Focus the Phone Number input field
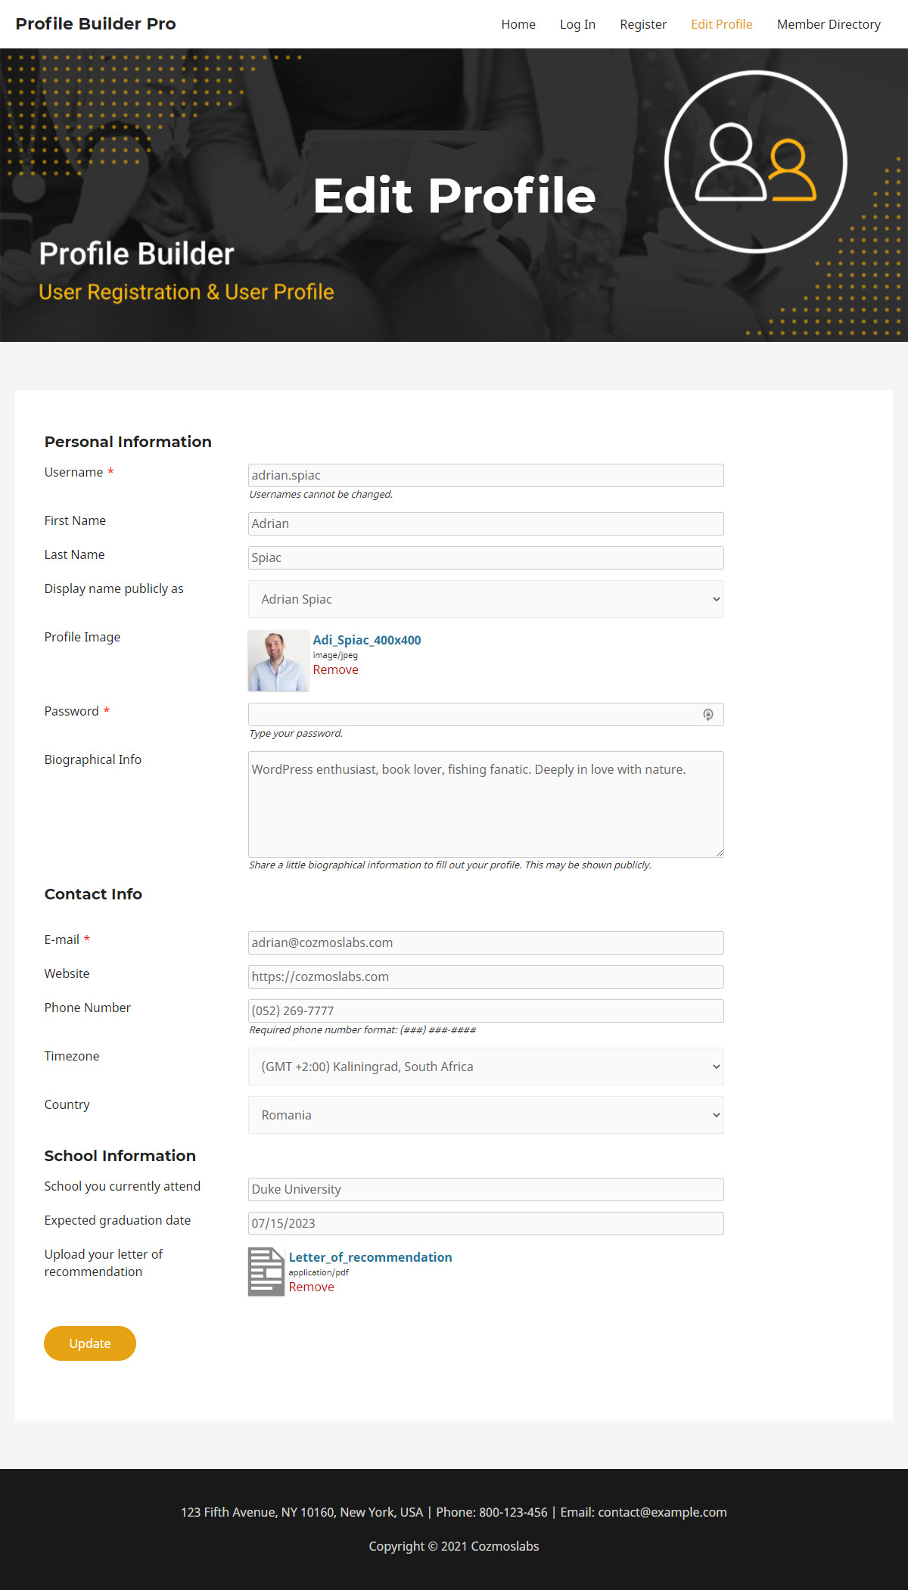Image resolution: width=908 pixels, height=1590 pixels. coord(486,1011)
